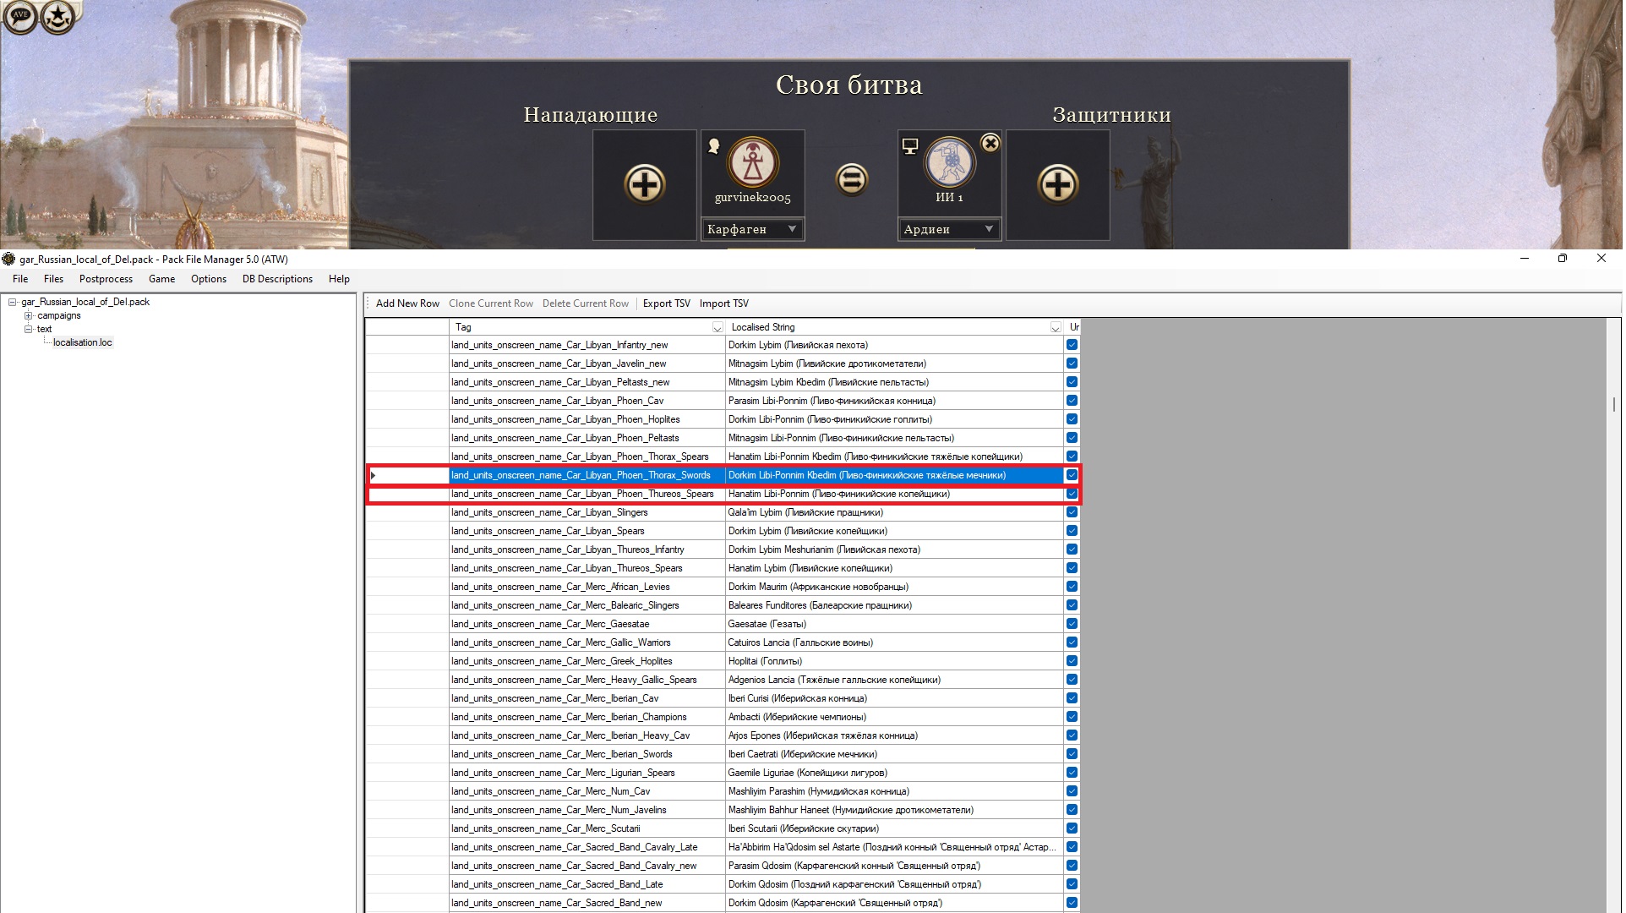Open the Postprocess menu
1626x913 pixels.
click(106, 279)
